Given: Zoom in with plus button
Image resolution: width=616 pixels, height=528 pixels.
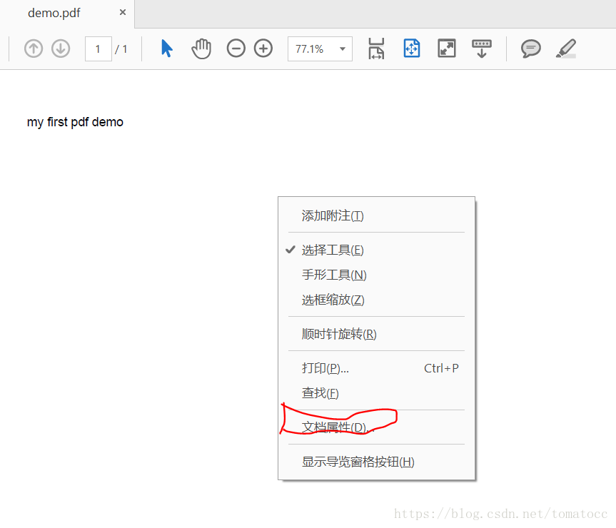Looking at the screenshot, I should coord(263,49).
